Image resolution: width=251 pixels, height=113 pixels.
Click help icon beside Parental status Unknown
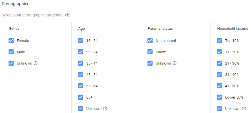[175, 63]
